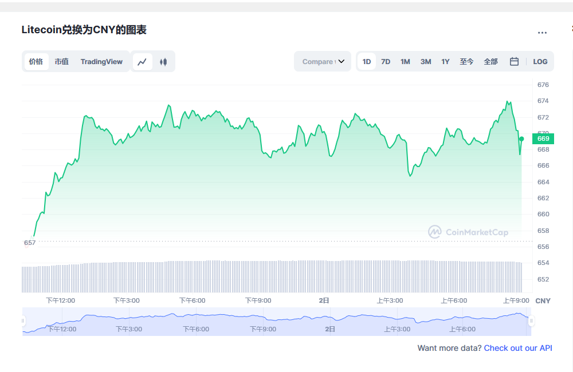The height and width of the screenshot is (372, 573).
Task: Select the line chart icon
Action: 142,61
